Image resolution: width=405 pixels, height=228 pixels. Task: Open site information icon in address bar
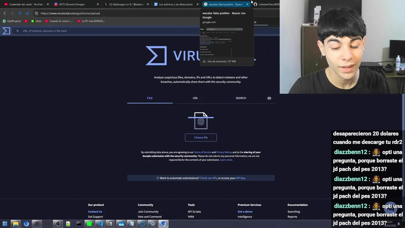coord(36,13)
